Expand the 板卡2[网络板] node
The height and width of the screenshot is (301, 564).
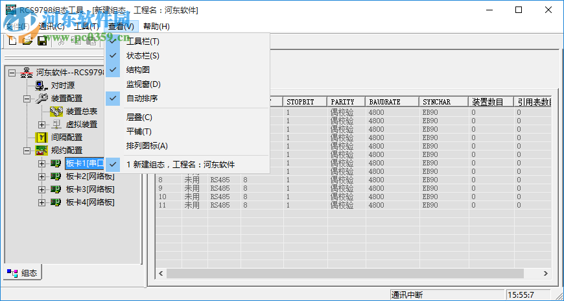click(x=41, y=176)
